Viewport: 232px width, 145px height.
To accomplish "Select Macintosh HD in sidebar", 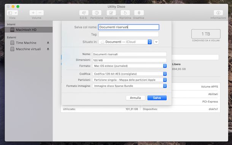I will click(x=29, y=30).
